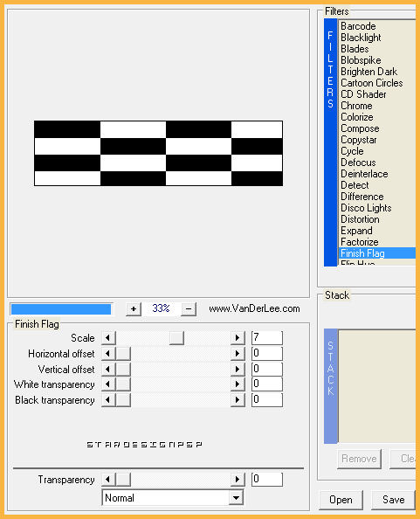Decrease Transparency with left arrow
Screen dimensions: 420x519
coord(108,480)
